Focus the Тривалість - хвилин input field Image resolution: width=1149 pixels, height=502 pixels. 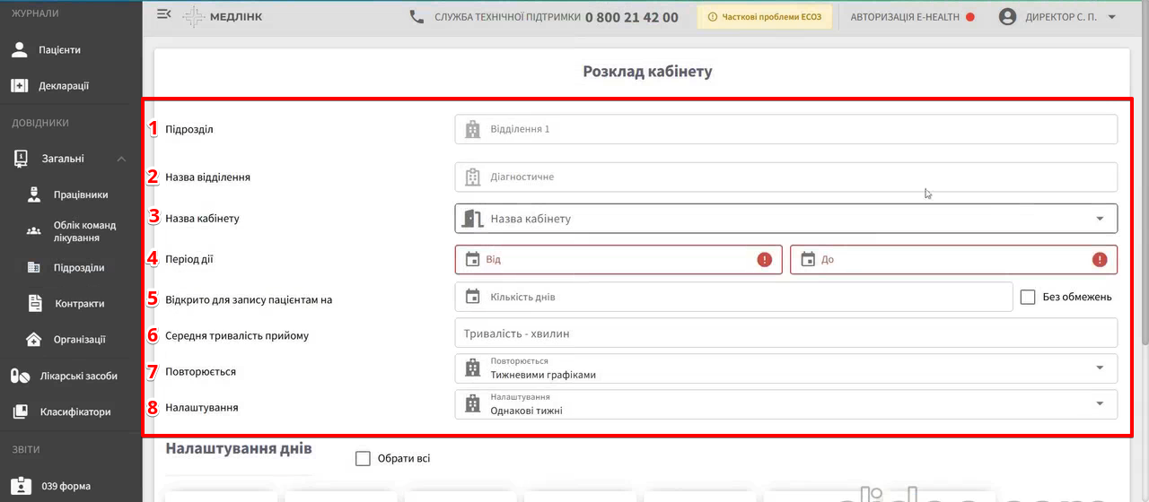[x=786, y=333]
